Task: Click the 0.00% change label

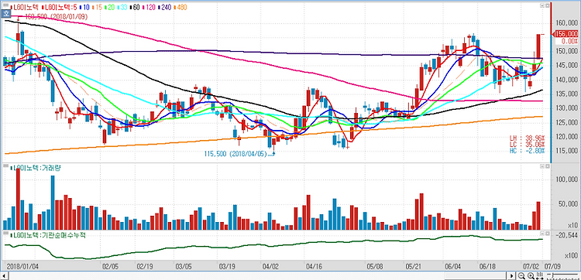Action: coord(570,41)
